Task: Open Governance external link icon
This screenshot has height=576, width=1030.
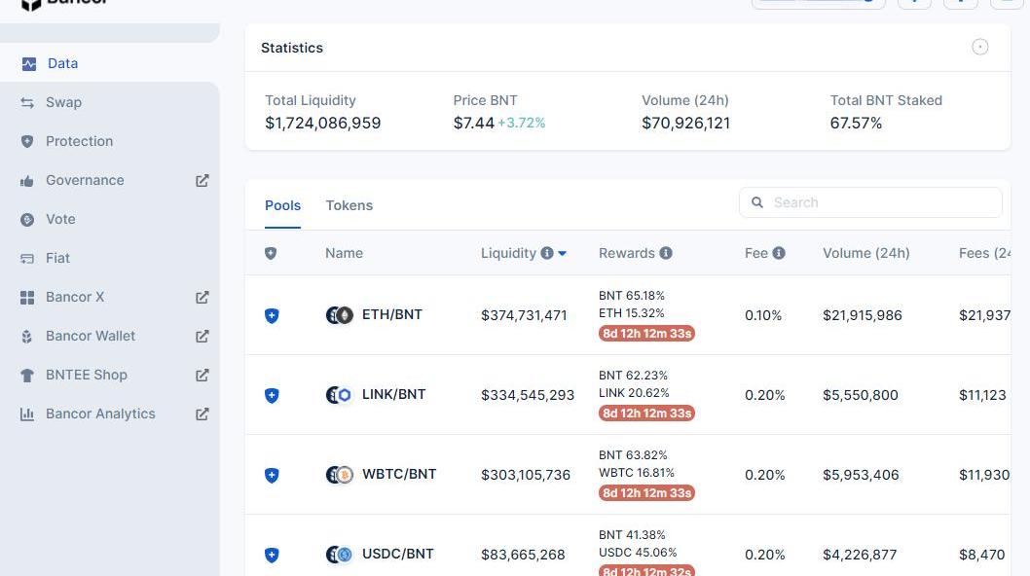Action: pyautogui.click(x=202, y=180)
